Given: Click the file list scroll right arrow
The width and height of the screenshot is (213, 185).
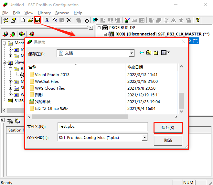Looking at the screenshot, I should [x=176, y=117].
